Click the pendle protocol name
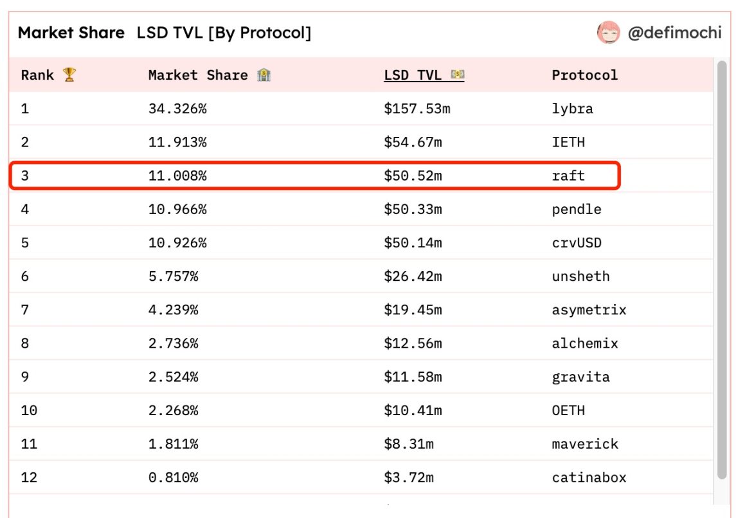 576,210
